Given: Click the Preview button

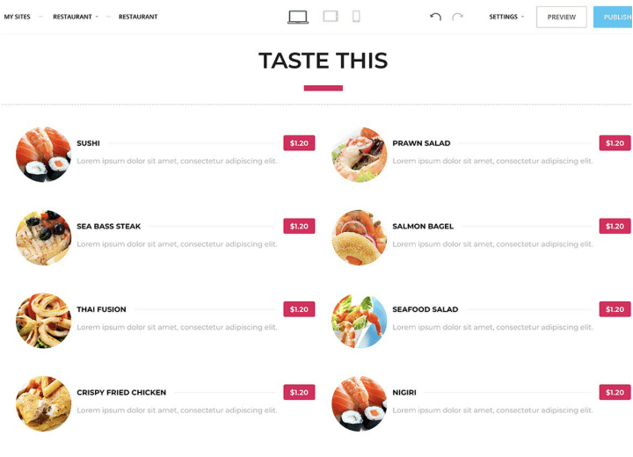Looking at the screenshot, I should [561, 17].
